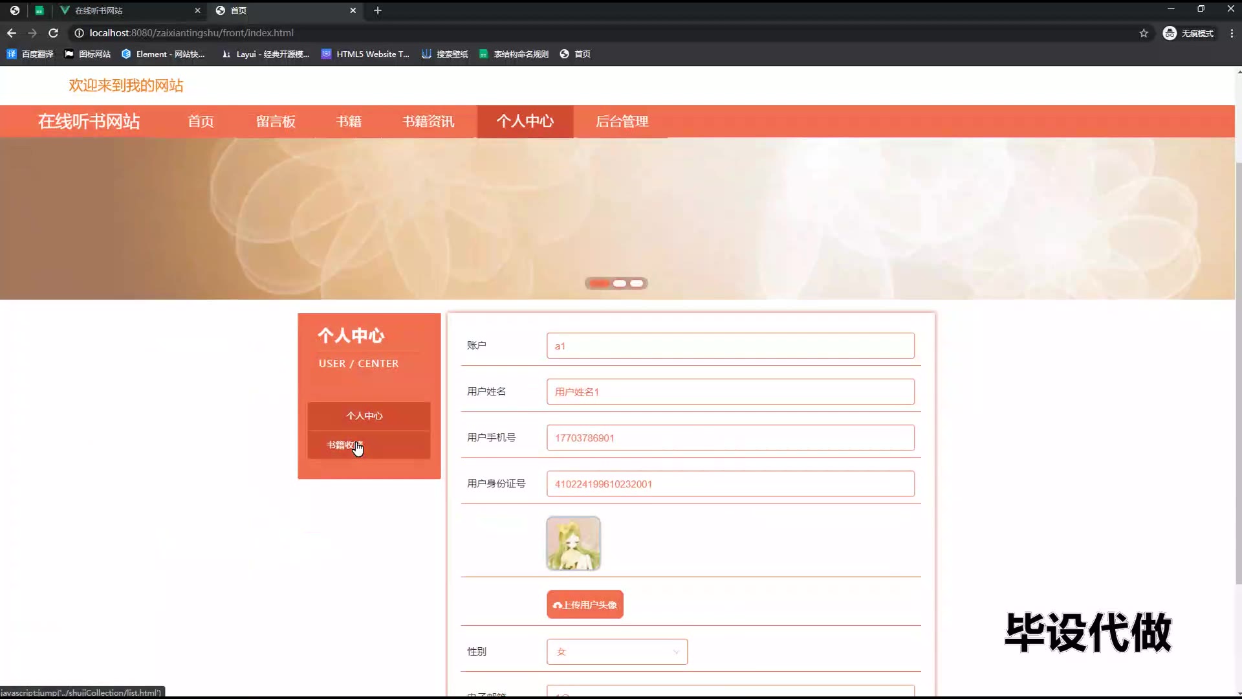Open Element bookmark icon

[x=126, y=54]
